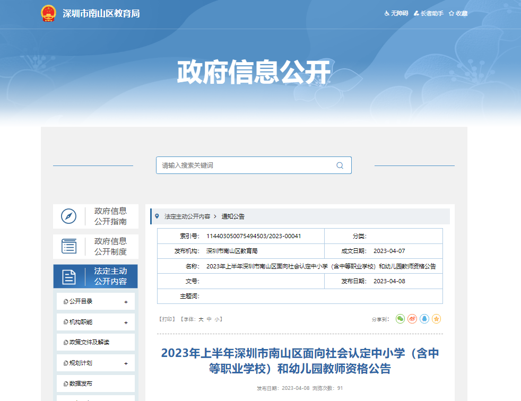Expand the 公开目录 plus sign
521x401 pixels.
[126, 302]
